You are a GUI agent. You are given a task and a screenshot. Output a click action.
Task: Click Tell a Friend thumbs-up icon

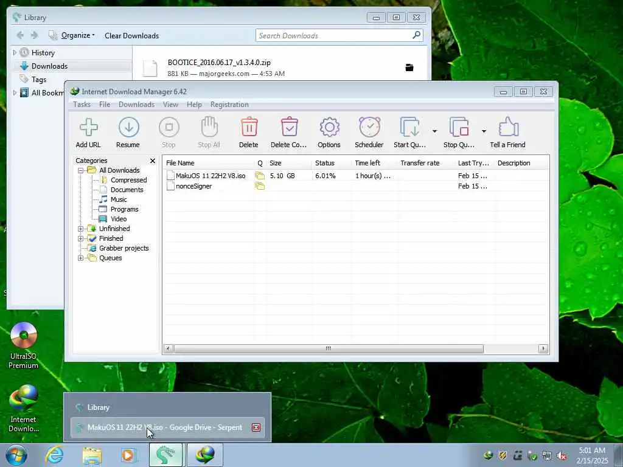coord(508,133)
